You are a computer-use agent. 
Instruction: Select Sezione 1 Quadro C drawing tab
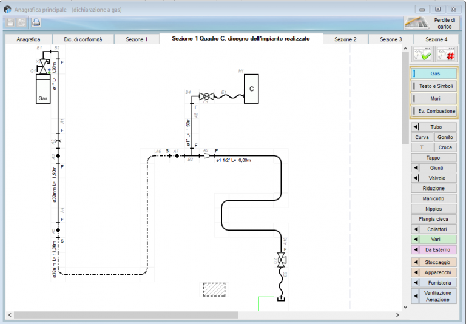[241, 39]
